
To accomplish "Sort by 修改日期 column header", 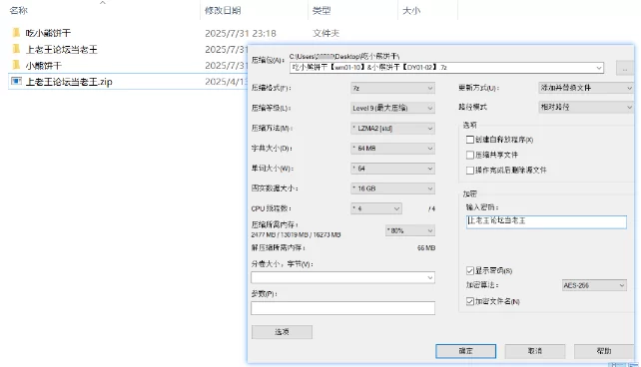I will coord(223,11).
